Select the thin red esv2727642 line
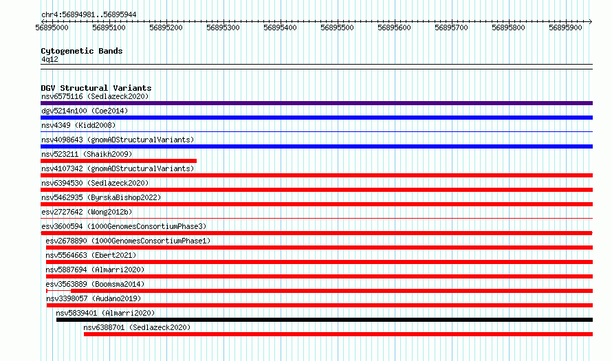 (x=316, y=219)
